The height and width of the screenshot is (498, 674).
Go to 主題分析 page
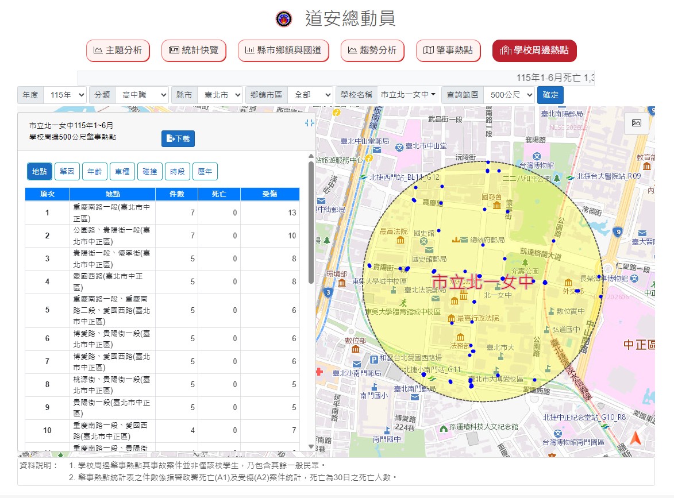(x=118, y=51)
